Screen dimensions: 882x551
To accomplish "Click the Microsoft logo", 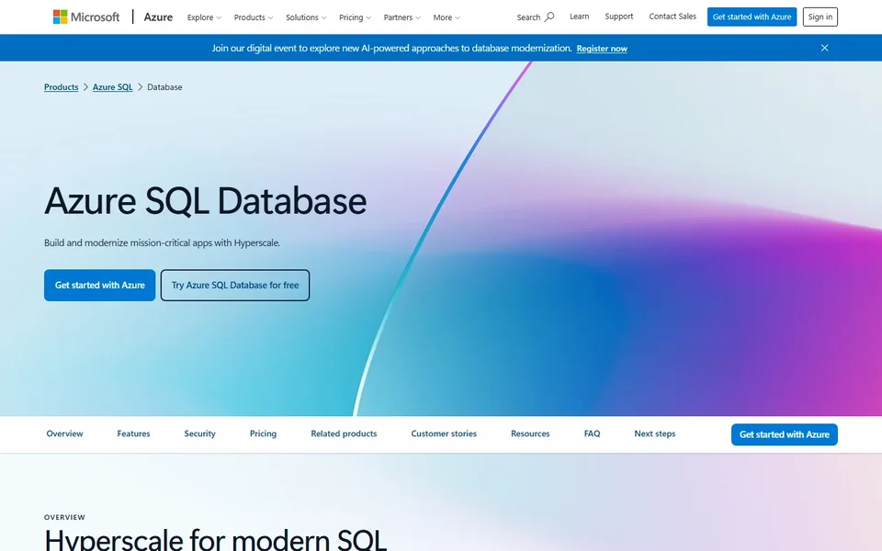I will pyautogui.click(x=86, y=17).
